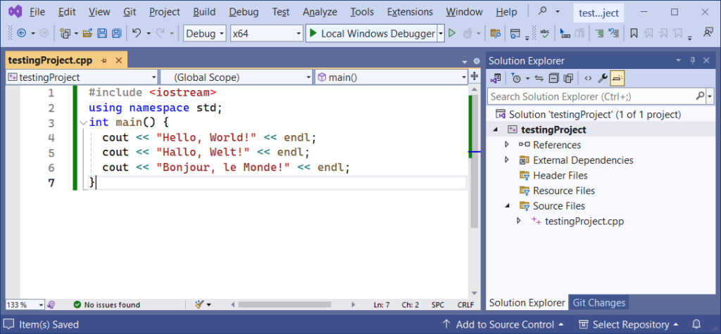Click the View Code angle-brackets icon

pos(588,78)
